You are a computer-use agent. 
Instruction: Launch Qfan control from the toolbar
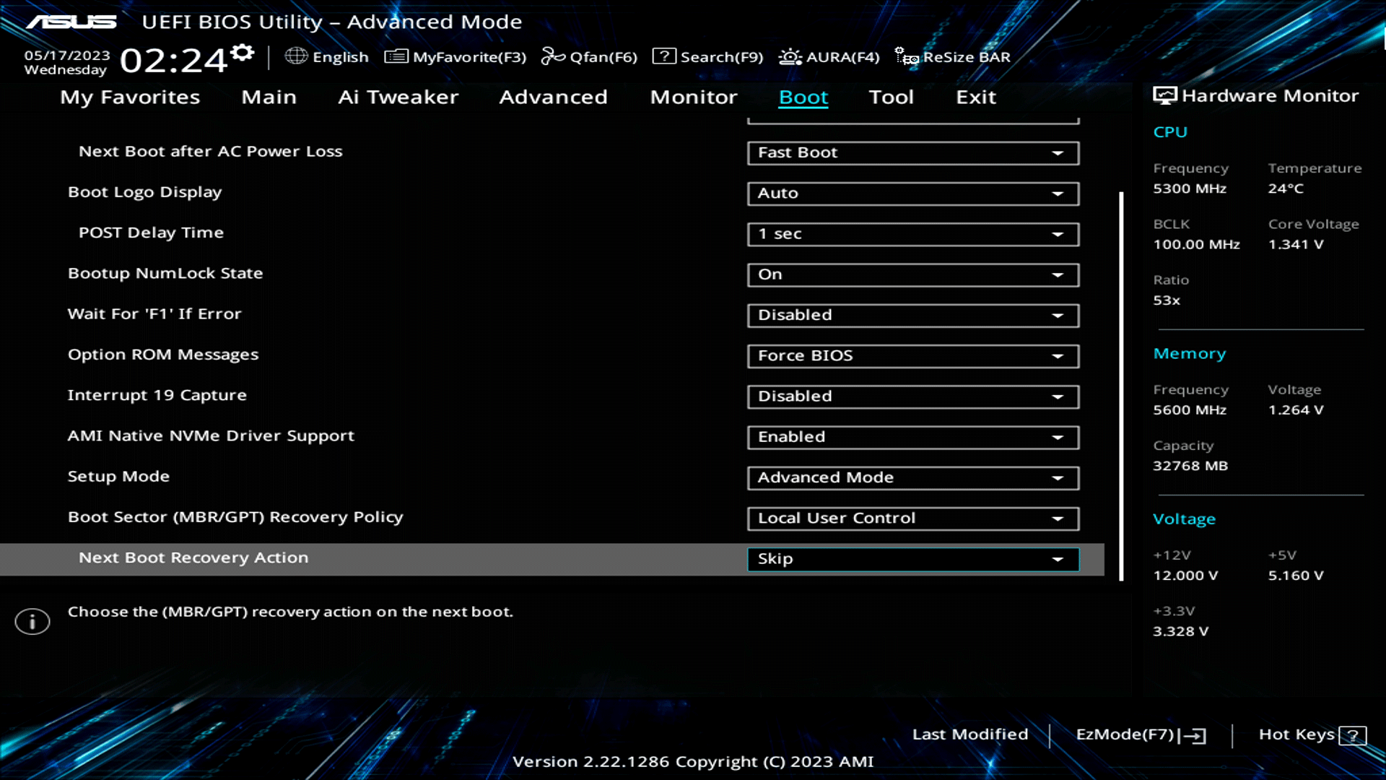[x=553, y=56]
